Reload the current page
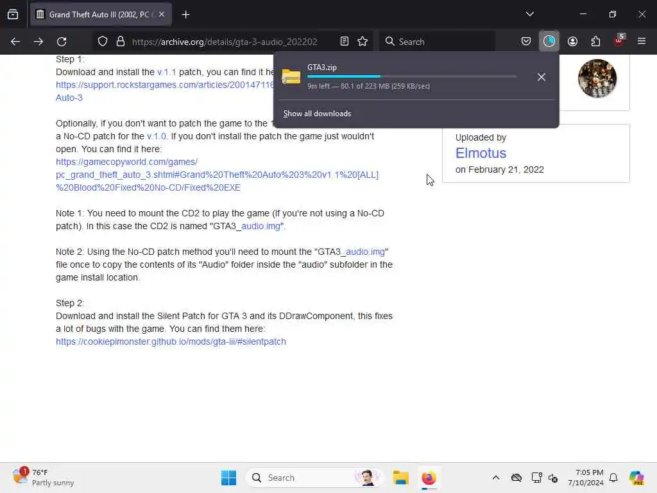 (x=62, y=42)
